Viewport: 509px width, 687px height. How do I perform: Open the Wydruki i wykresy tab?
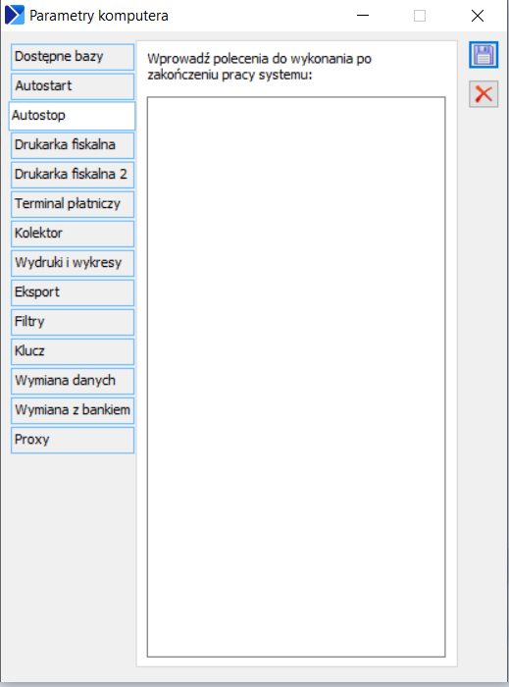tap(73, 263)
